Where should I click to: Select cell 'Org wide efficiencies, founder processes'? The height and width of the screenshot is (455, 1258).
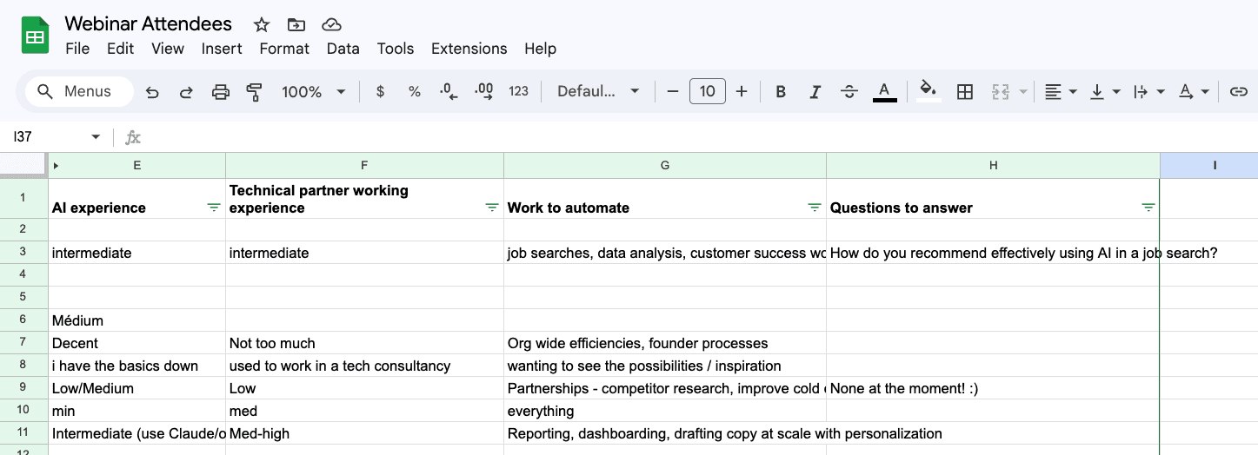pos(665,342)
